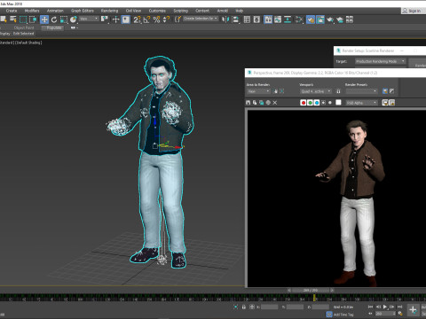This screenshot has width=426, height=319.
Task: Click the Sign In button
Action: (412, 11)
